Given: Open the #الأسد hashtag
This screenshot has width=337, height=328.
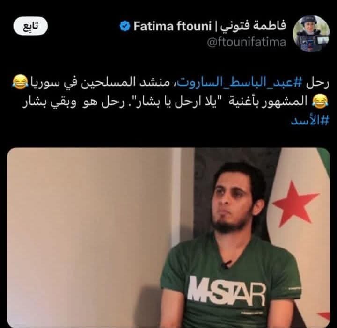Looking at the screenshot, I should point(310,121).
